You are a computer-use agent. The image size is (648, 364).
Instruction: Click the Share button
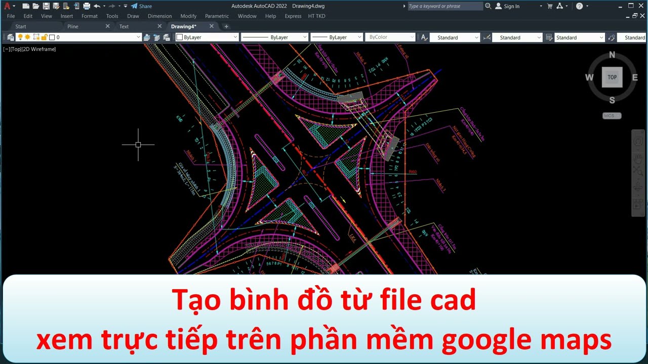click(x=141, y=6)
